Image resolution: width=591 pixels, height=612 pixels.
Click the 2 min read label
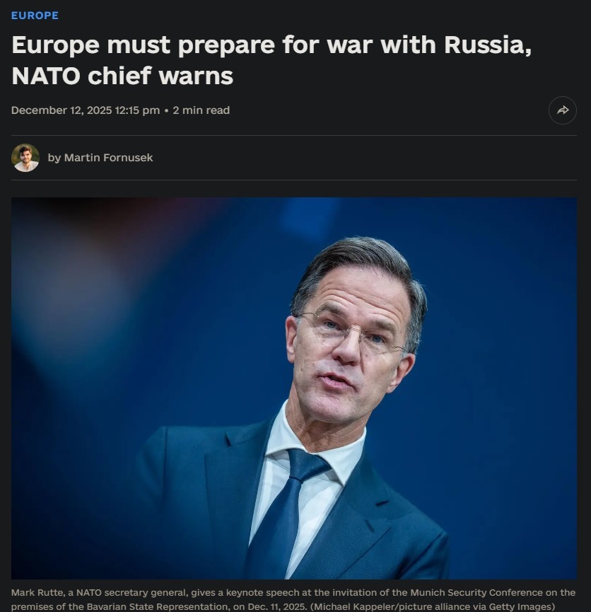point(201,110)
